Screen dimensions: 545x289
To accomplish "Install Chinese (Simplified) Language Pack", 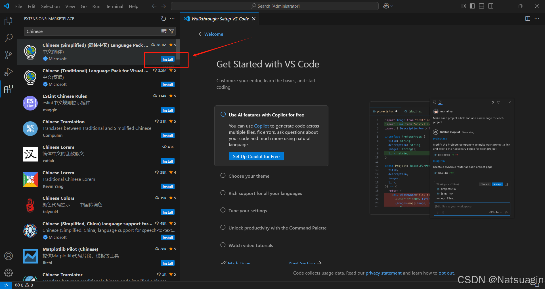I will [168, 59].
